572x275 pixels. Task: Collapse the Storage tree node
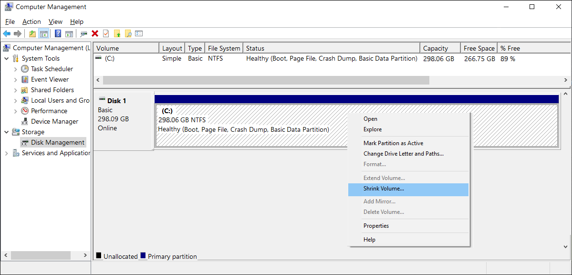(7, 132)
